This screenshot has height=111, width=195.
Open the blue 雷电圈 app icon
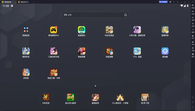click(x=165, y=51)
